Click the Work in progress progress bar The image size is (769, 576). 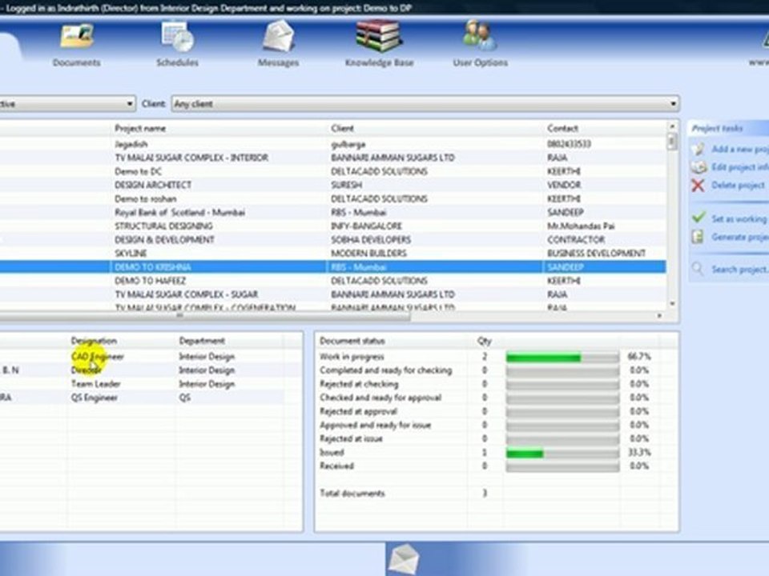point(562,358)
